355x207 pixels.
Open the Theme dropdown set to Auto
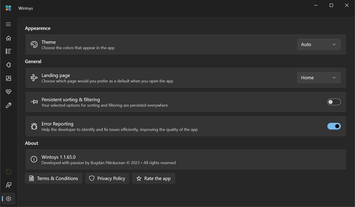click(x=319, y=45)
